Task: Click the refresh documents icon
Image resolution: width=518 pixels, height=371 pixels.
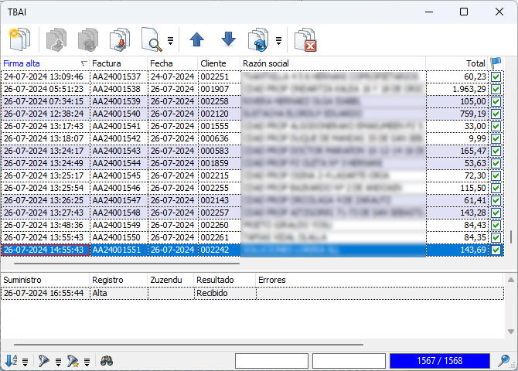Action: point(258,40)
